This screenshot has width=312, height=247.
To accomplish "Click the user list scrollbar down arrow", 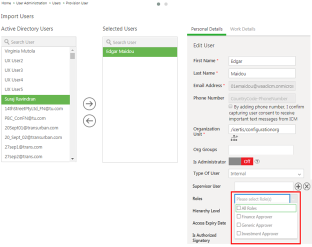I will click(72, 159).
